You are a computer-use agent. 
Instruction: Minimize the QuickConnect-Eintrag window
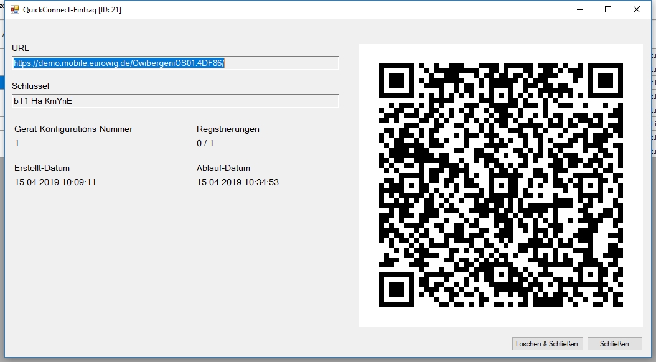pos(580,9)
